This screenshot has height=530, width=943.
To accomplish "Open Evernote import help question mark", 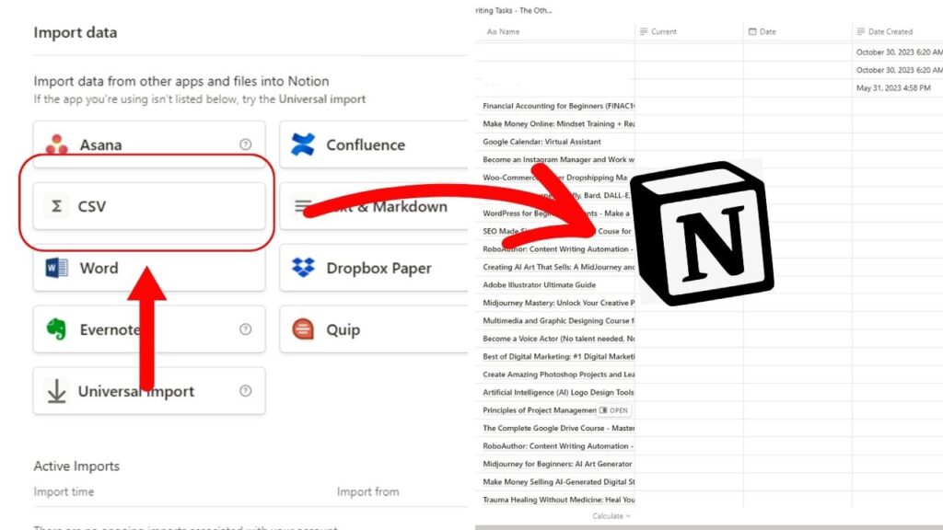I will [x=245, y=329].
